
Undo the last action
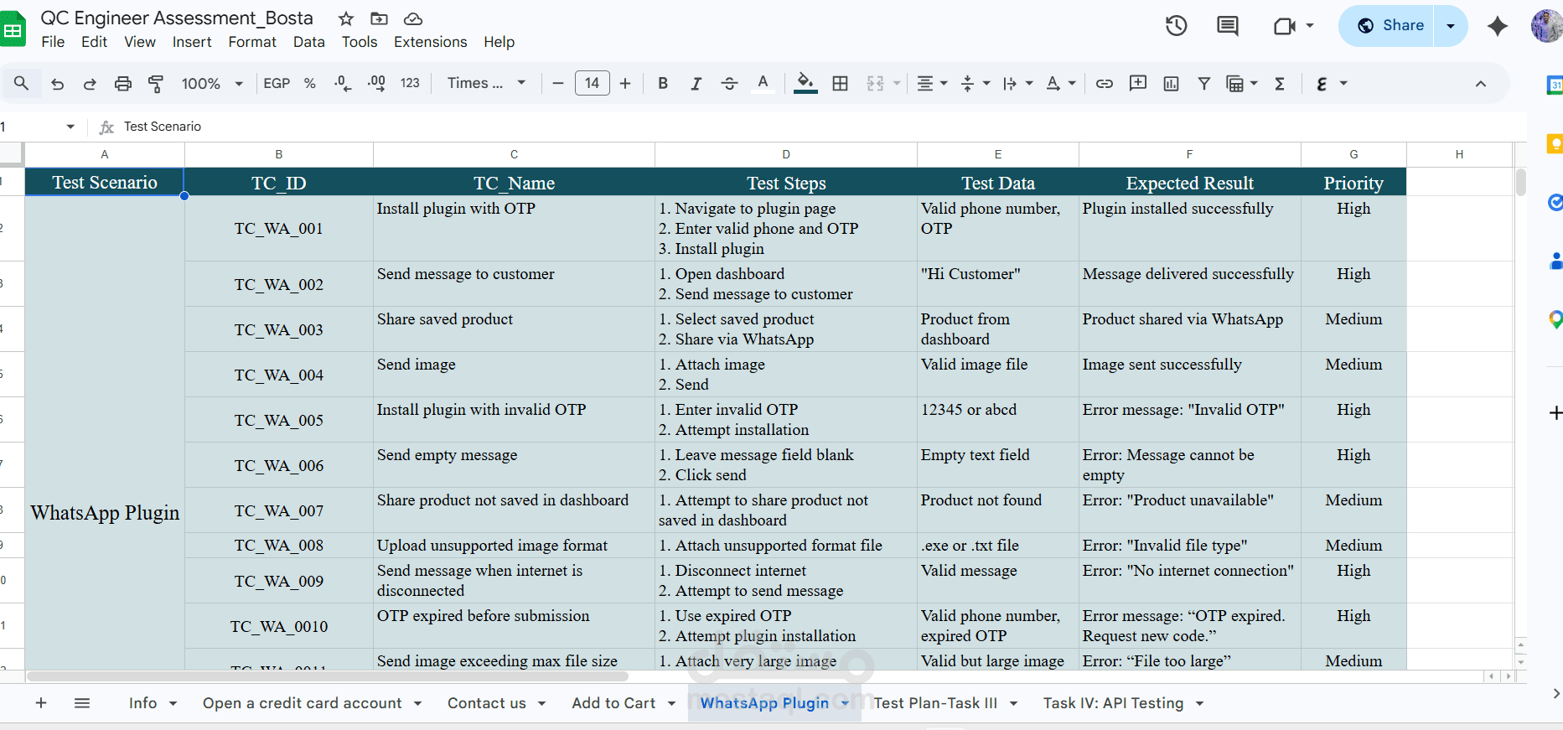57,83
